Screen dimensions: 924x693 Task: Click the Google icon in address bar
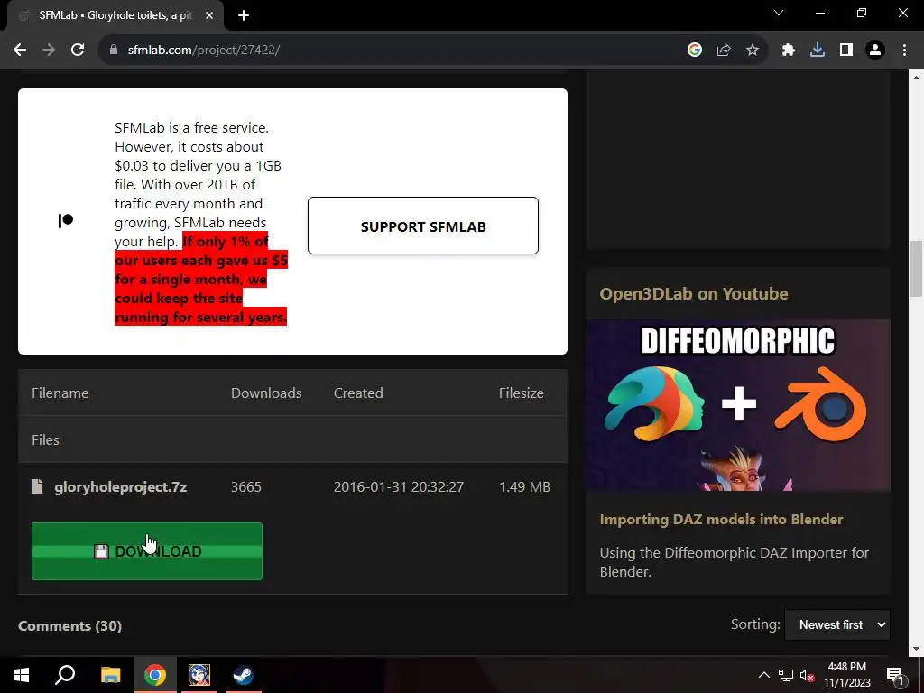[695, 51]
